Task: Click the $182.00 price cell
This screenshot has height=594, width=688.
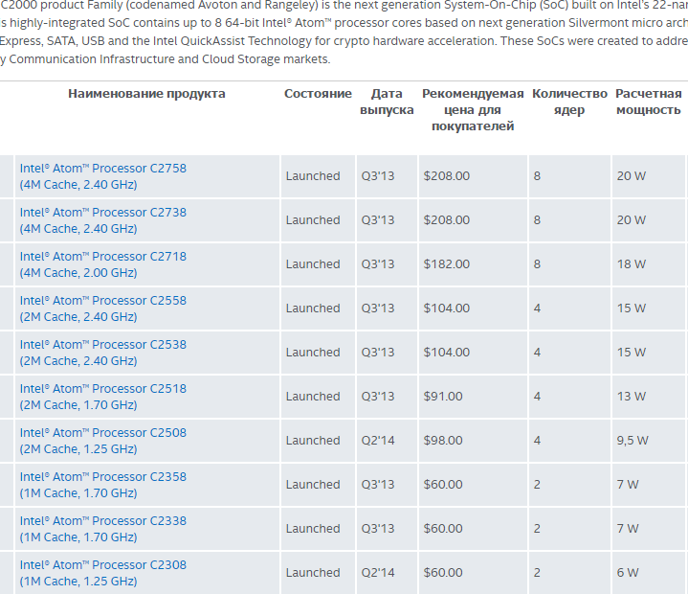Action: pyautogui.click(x=447, y=264)
